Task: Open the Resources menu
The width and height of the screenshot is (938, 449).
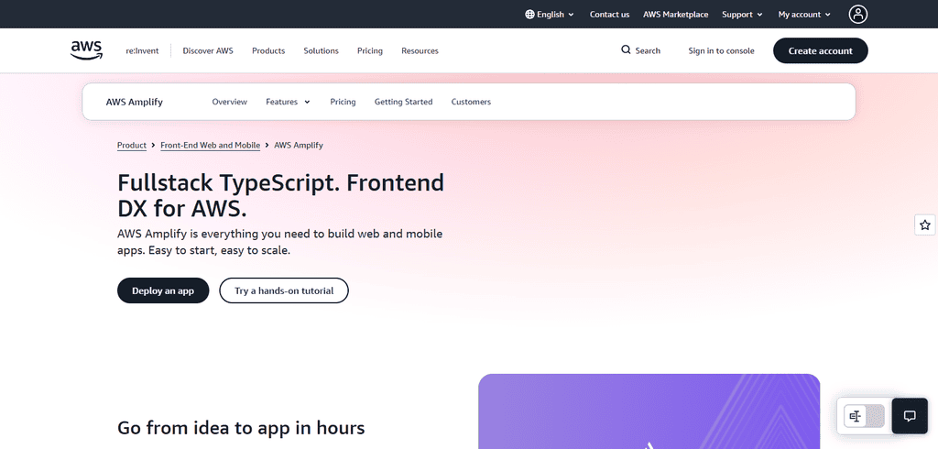Action: (x=420, y=51)
